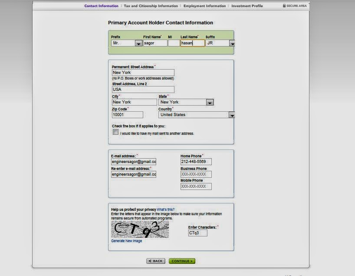Screen dimensions: 355x276
Task: Check the mail sent to another address box
Action: click(x=115, y=132)
